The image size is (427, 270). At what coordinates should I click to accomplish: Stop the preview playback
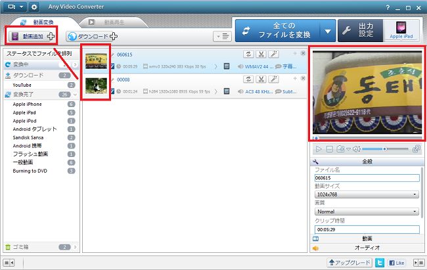click(330, 149)
